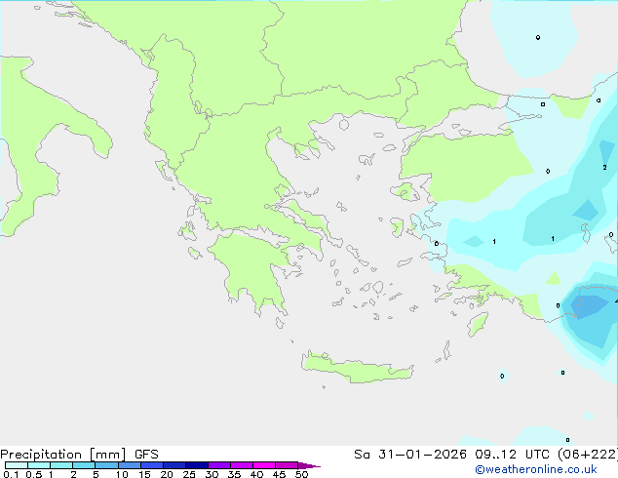Image resolution: width=618 pixels, height=478 pixels.
Task: Click the Peloponnese peninsula on the map
Action: 252,268
